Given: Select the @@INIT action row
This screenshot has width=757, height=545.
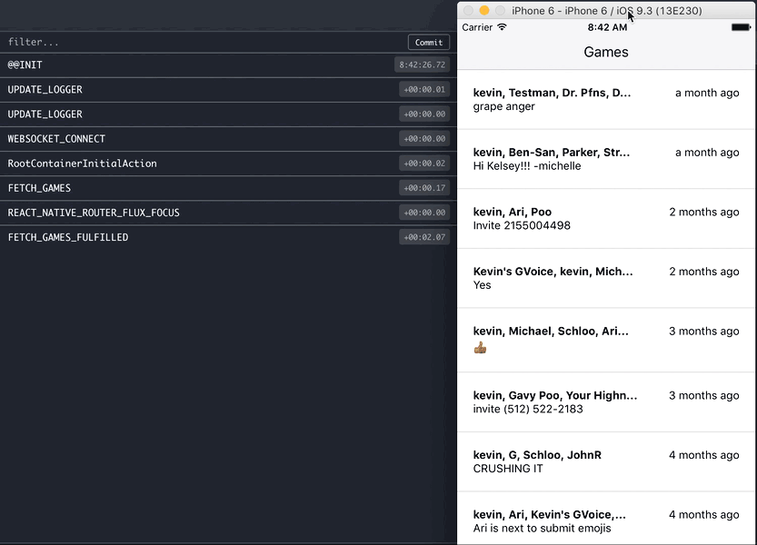Looking at the screenshot, I should click(x=228, y=64).
